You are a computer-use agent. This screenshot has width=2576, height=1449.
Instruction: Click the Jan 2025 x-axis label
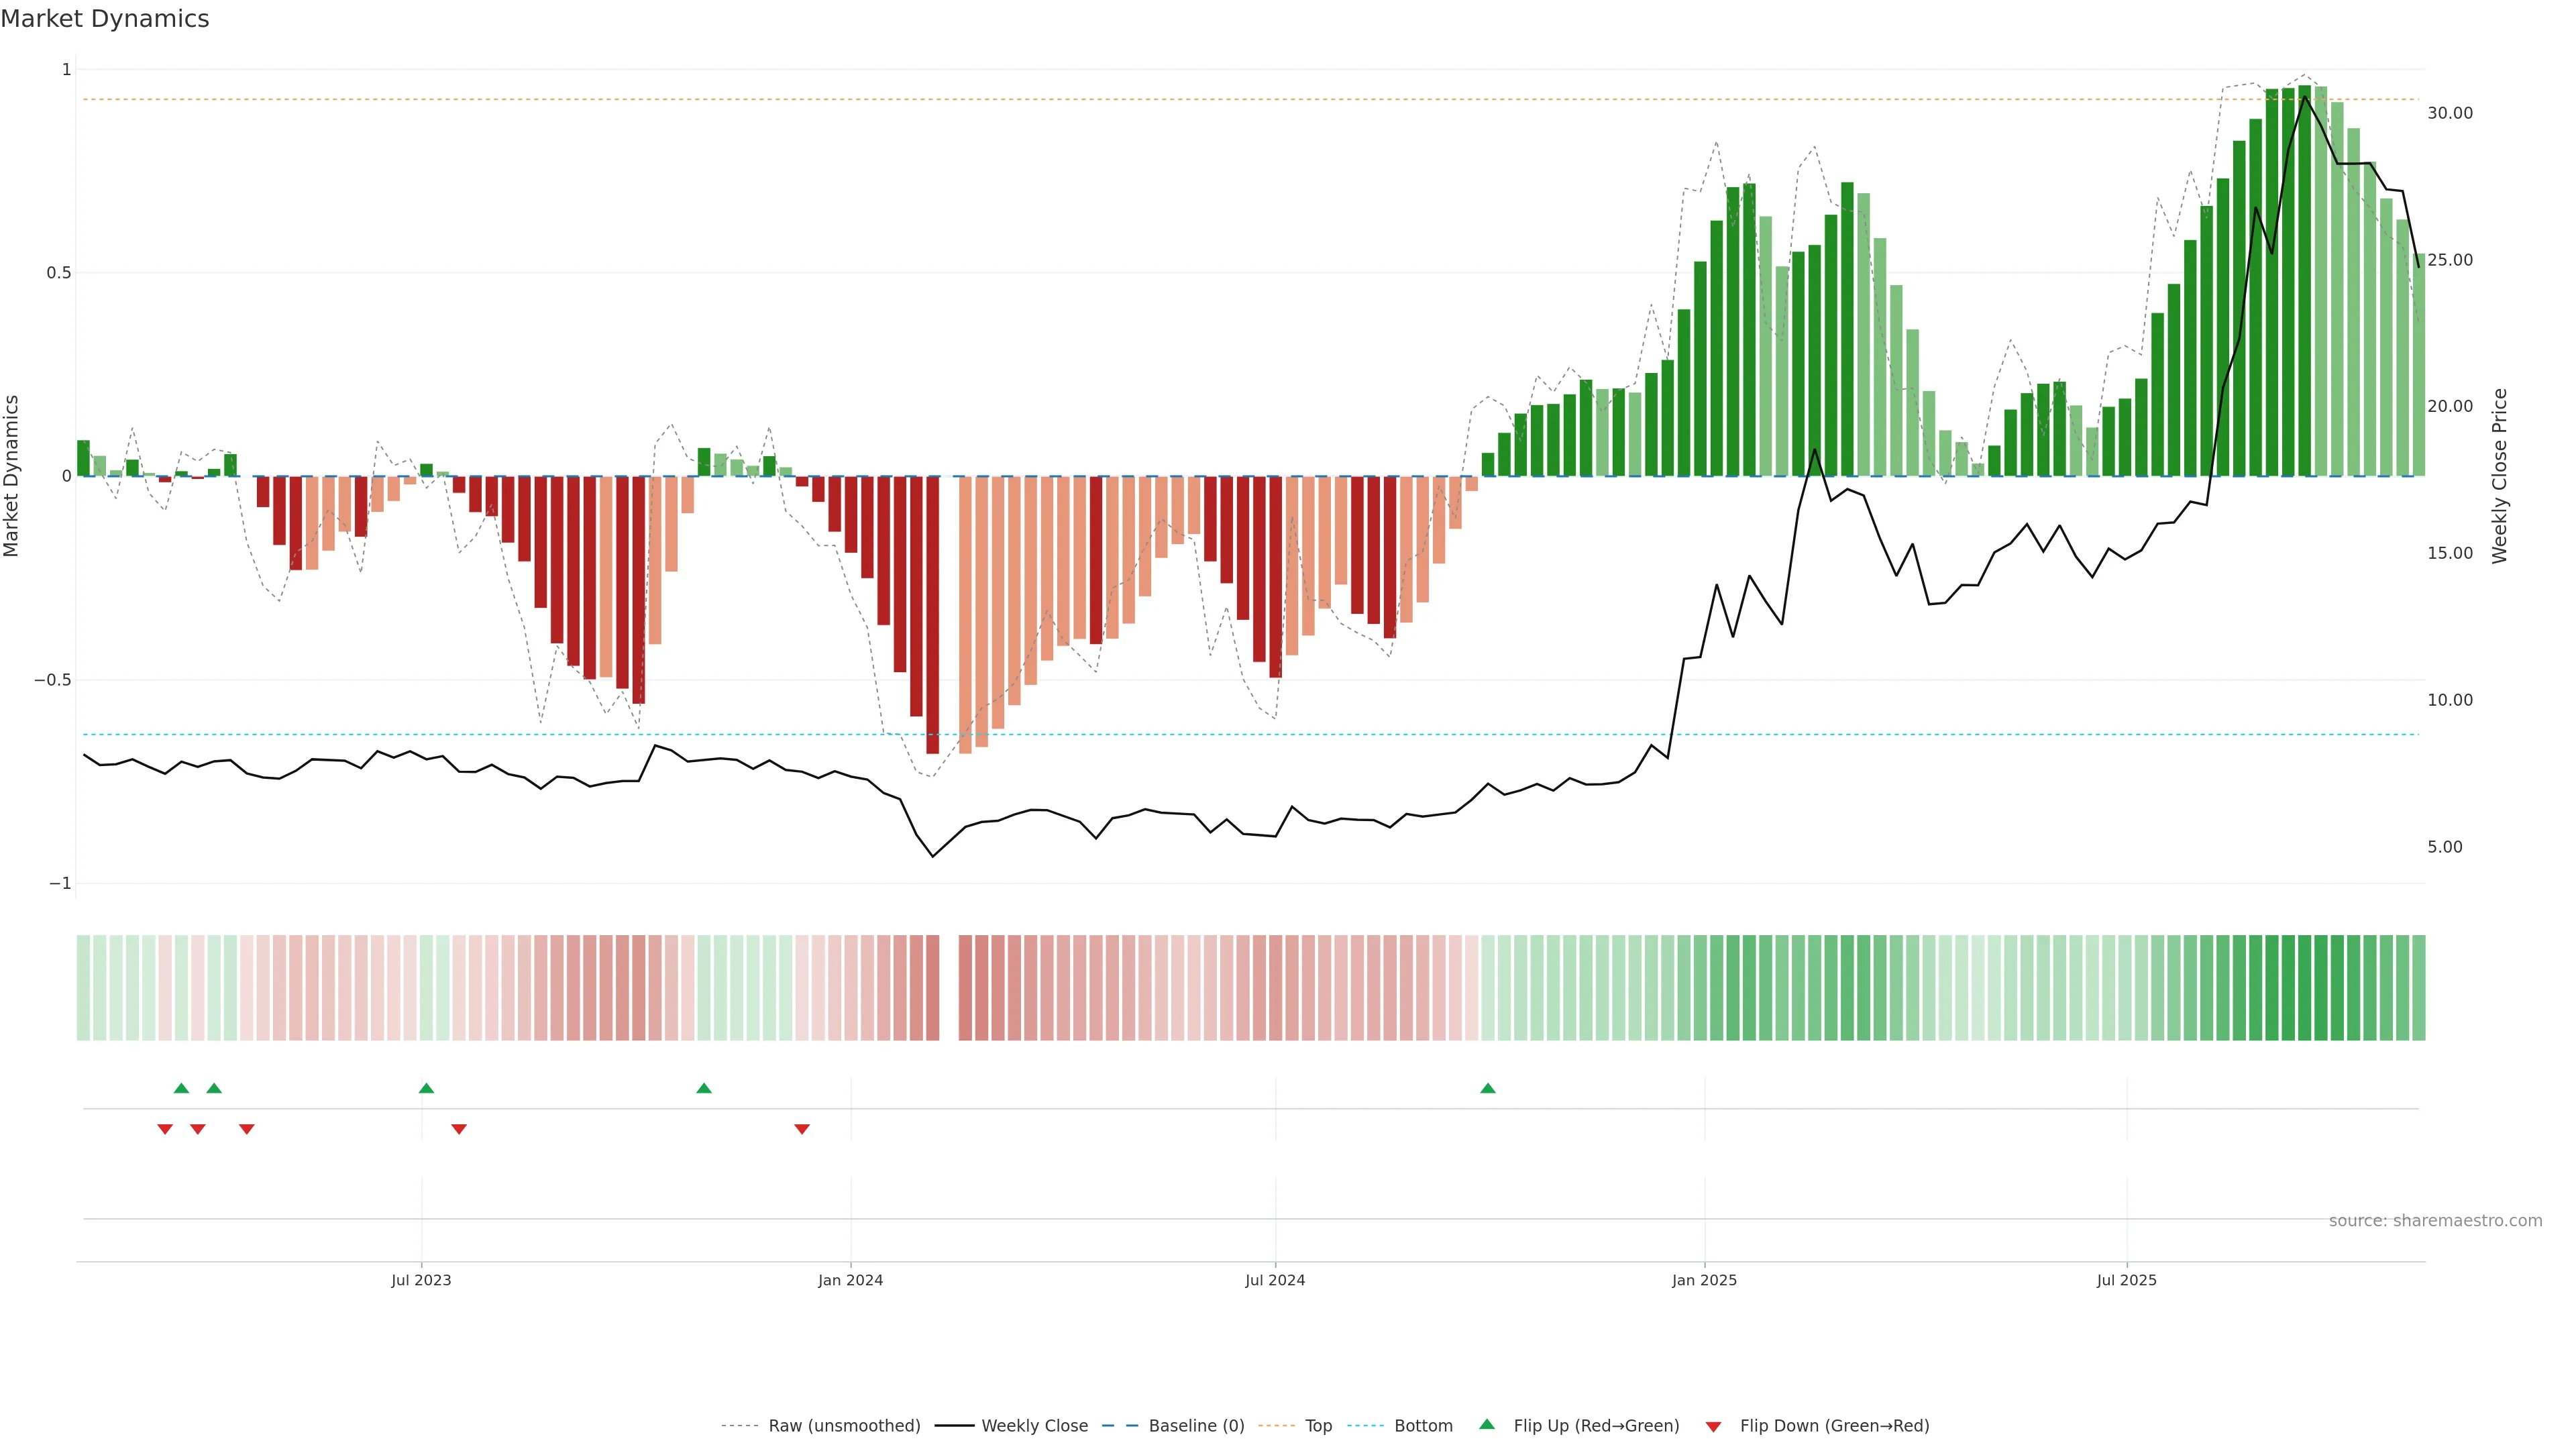point(1704,1280)
